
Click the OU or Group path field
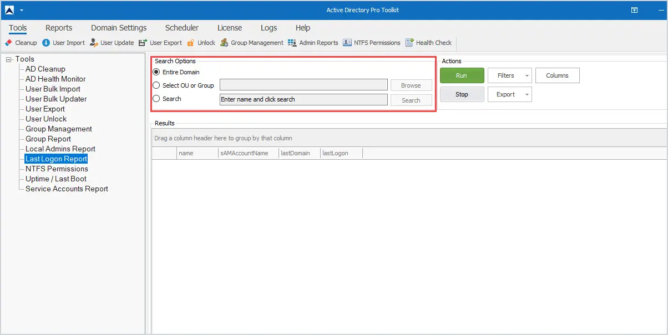[303, 85]
